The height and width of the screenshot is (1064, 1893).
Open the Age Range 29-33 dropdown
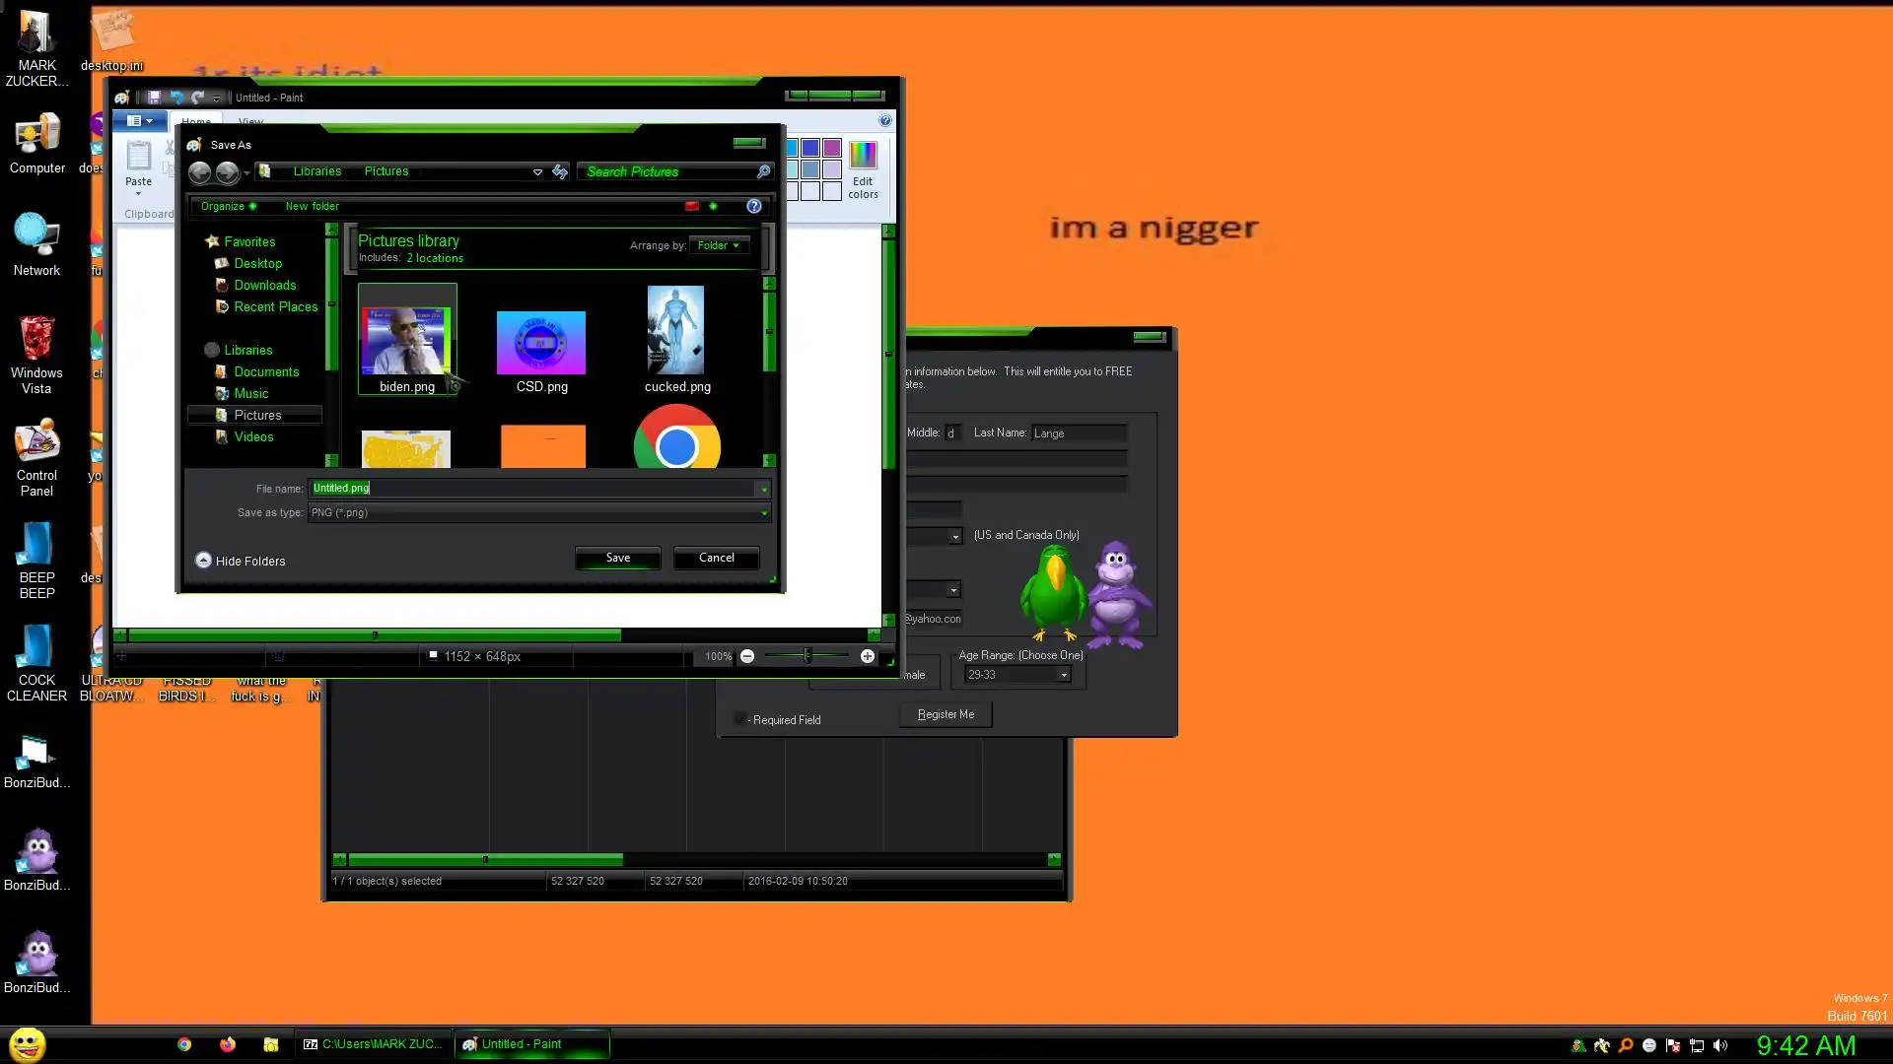(1063, 675)
